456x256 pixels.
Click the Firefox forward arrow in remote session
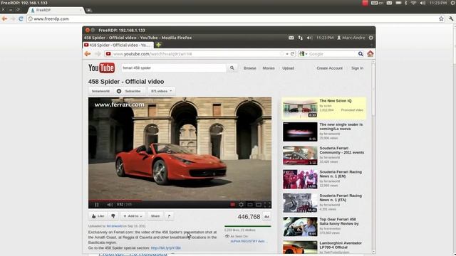[98, 54]
